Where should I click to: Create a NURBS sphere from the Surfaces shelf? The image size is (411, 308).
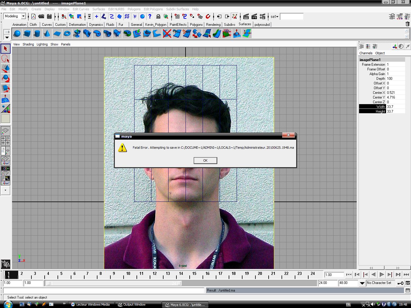tap(17, 33)
